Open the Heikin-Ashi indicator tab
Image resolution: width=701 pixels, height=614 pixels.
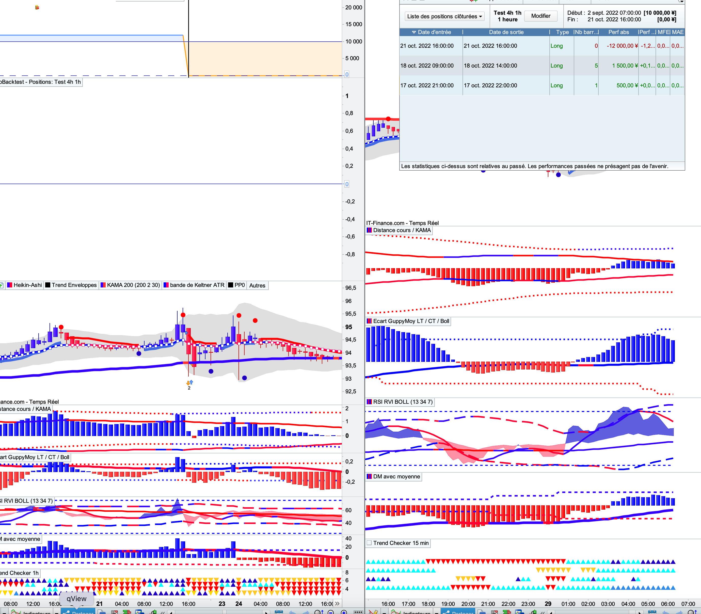tap(27, 285)
